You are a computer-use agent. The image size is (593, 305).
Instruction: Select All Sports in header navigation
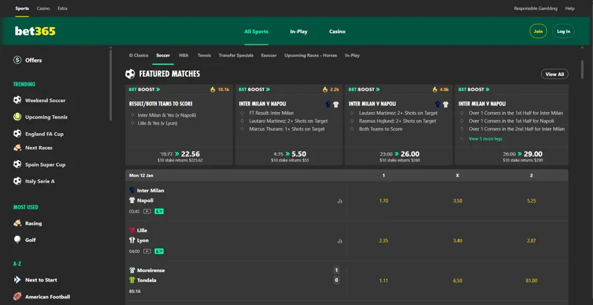tap(256, 32)
